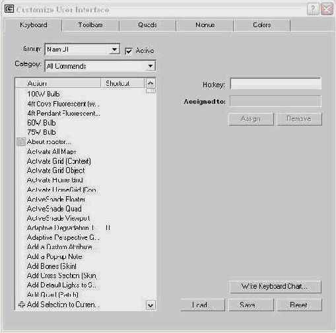Image resolution: width=336 pixels, height=333 pixels.
Task: Toggle the Active checkbox
Action: click(128, 51)
